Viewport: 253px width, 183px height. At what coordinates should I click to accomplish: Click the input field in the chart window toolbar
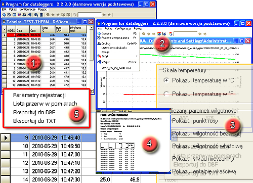[185, 34]
